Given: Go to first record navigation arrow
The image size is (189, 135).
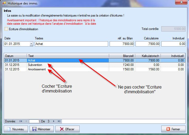Looking at the screenshot, I should (x=21, y=121).
